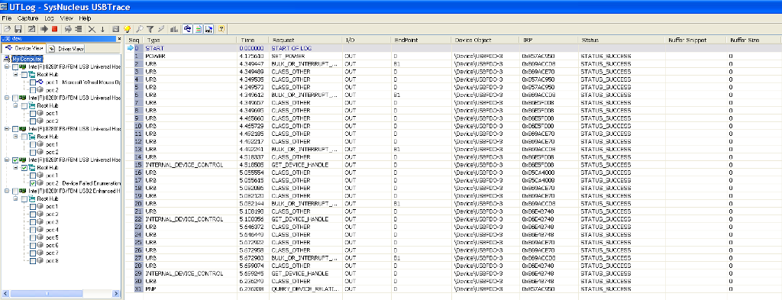Sort by the Request column header
782x300 pixels.
[305, 40]
